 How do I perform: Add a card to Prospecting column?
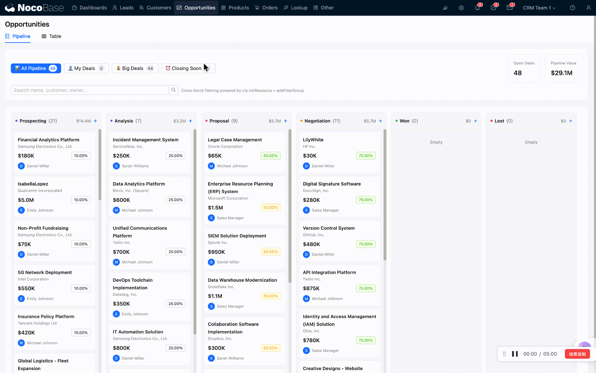[x=95, y=121]
